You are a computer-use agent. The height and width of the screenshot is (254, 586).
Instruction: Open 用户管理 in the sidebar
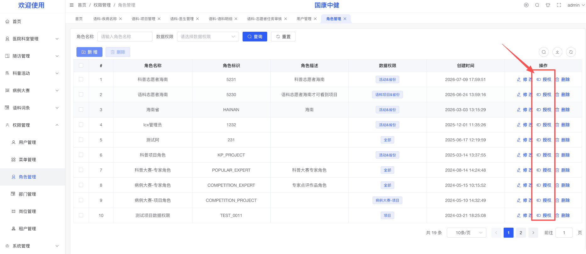[x=32, y=142]
